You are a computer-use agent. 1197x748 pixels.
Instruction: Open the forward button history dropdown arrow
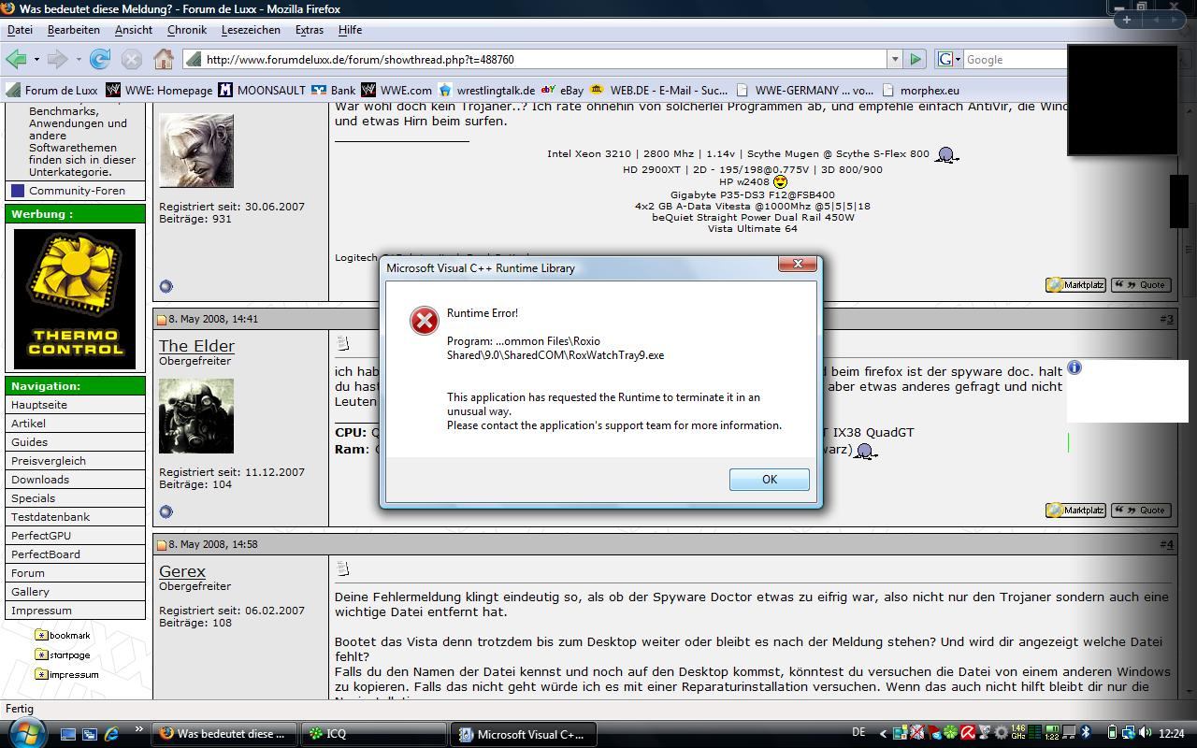click(x=78, y=59)
